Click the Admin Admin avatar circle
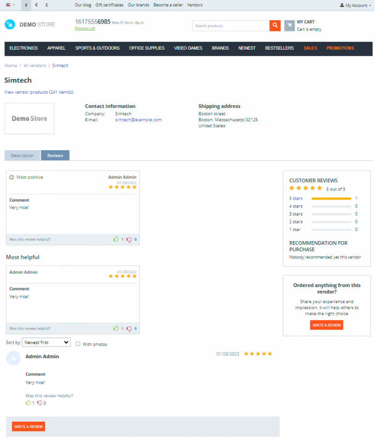 click(x=13, y=358)
